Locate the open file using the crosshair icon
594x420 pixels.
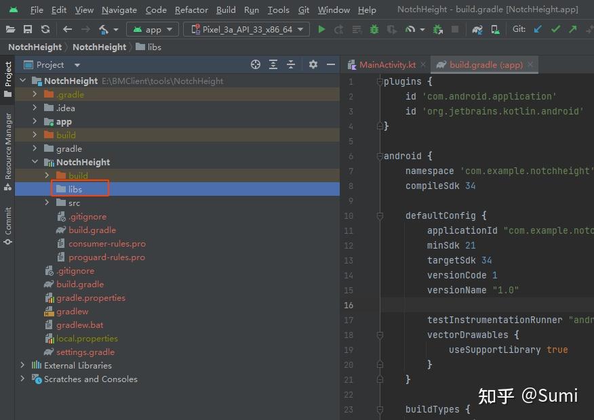pos(256,64)
